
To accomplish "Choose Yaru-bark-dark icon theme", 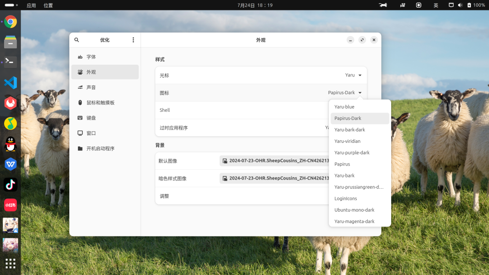I will 360,130.
